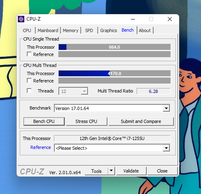Click the Multi Thread Ratio label
This screenshot has width=201, height=194.
(115, 91)
